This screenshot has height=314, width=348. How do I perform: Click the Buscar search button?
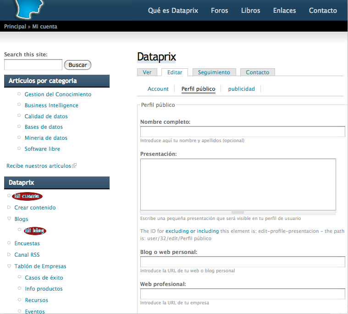point(77,65)
